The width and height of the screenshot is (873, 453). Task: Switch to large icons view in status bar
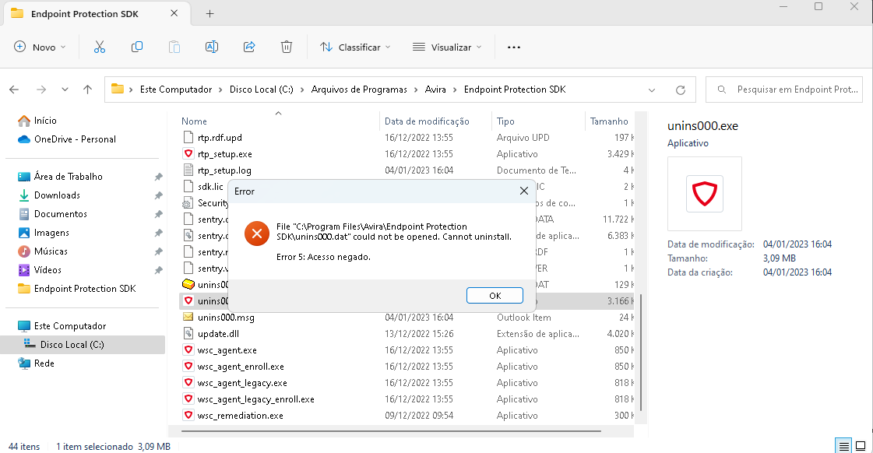[x=861, y=446]
